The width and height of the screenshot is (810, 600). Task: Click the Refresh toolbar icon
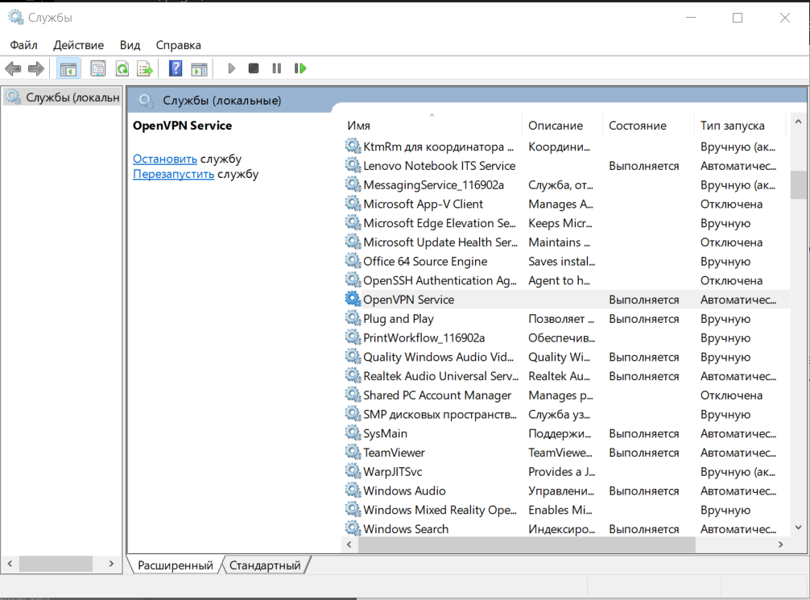pyautogui.click(x=122, y=68)
